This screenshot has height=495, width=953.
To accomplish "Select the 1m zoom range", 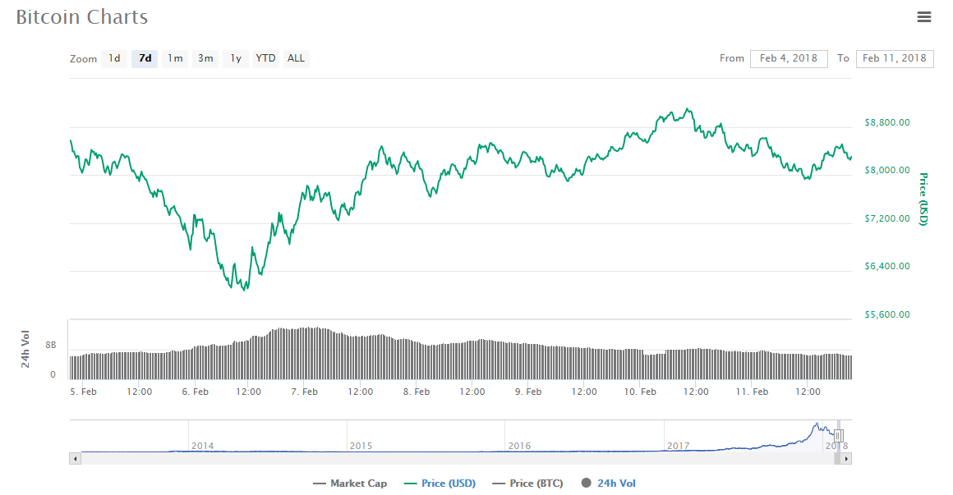I will tap(174, 58).
